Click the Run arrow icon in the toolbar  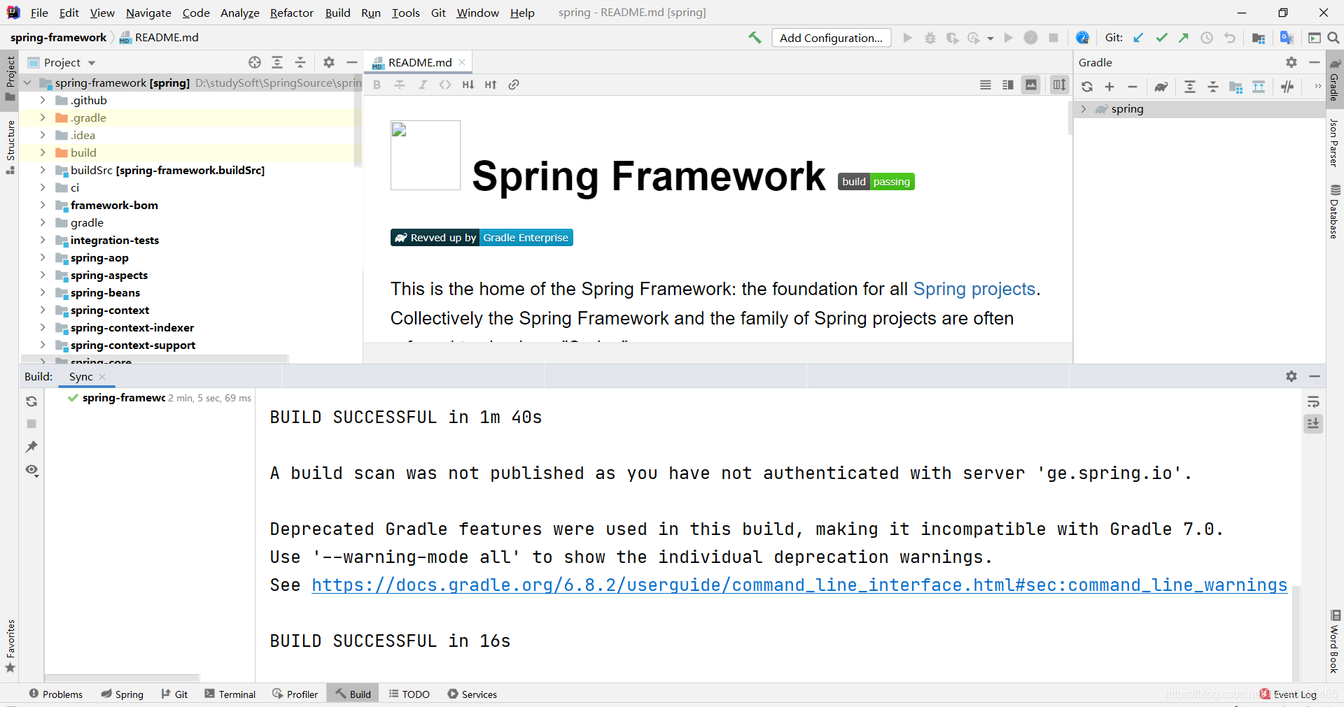[x=908, y=38]
